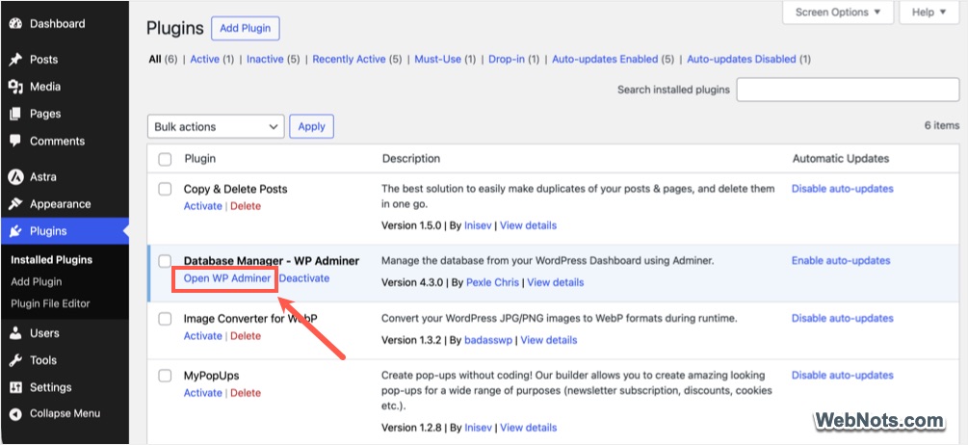Open Astra menu item
The width and height of the screenshot is (968, 445).
(x=43, y=177)
